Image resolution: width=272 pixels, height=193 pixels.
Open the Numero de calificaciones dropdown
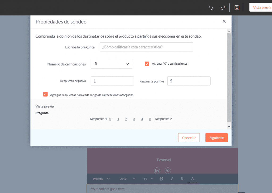click(111, 64)
